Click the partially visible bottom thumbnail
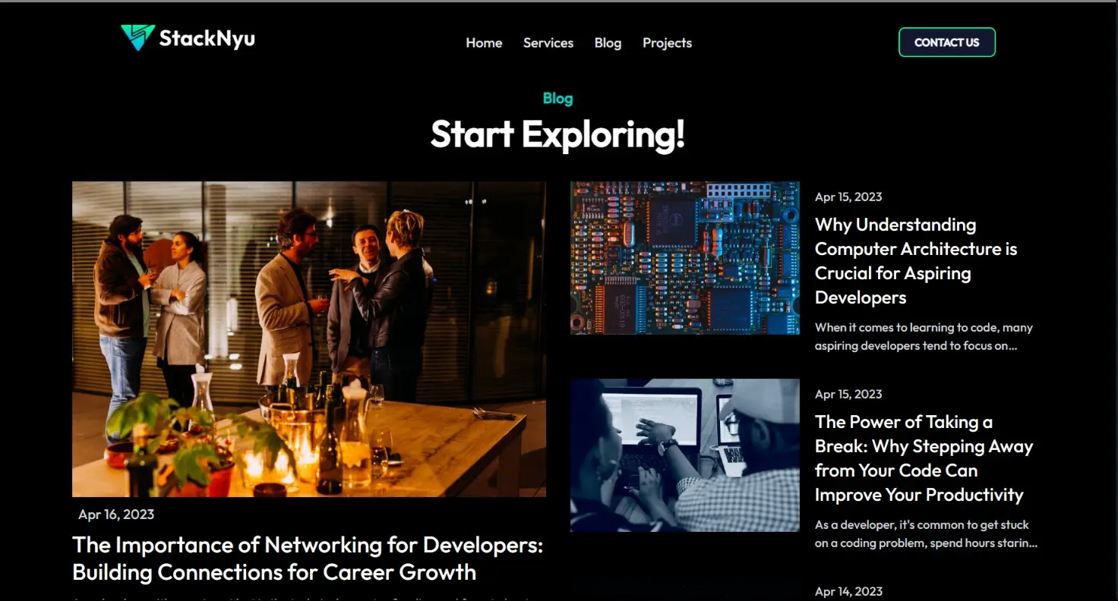 point(684,592)
